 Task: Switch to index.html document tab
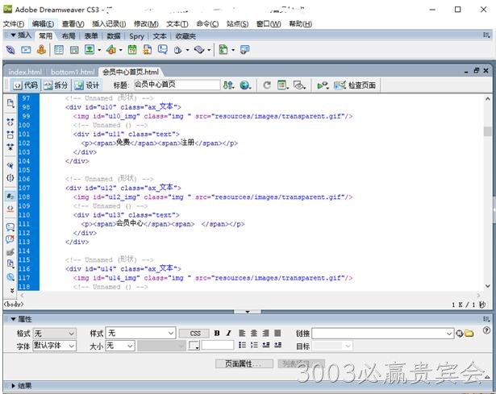(x=25, y=72)
